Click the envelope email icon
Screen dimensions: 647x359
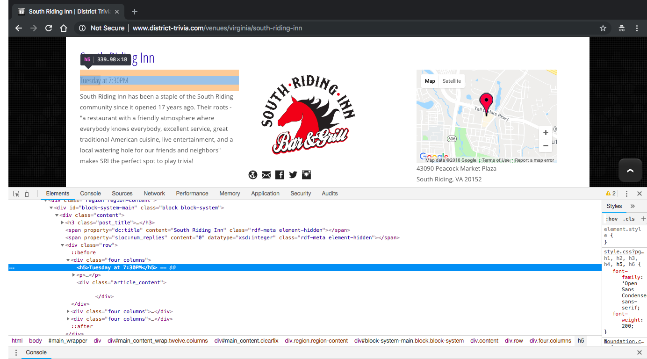pyautogui.click(x=266, y=175)
